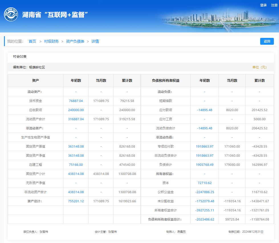The height and width of the screenshot is (243, 279).
Task: Open 未分配收益 opening value -1752079.48
Action: click(205, 201)
